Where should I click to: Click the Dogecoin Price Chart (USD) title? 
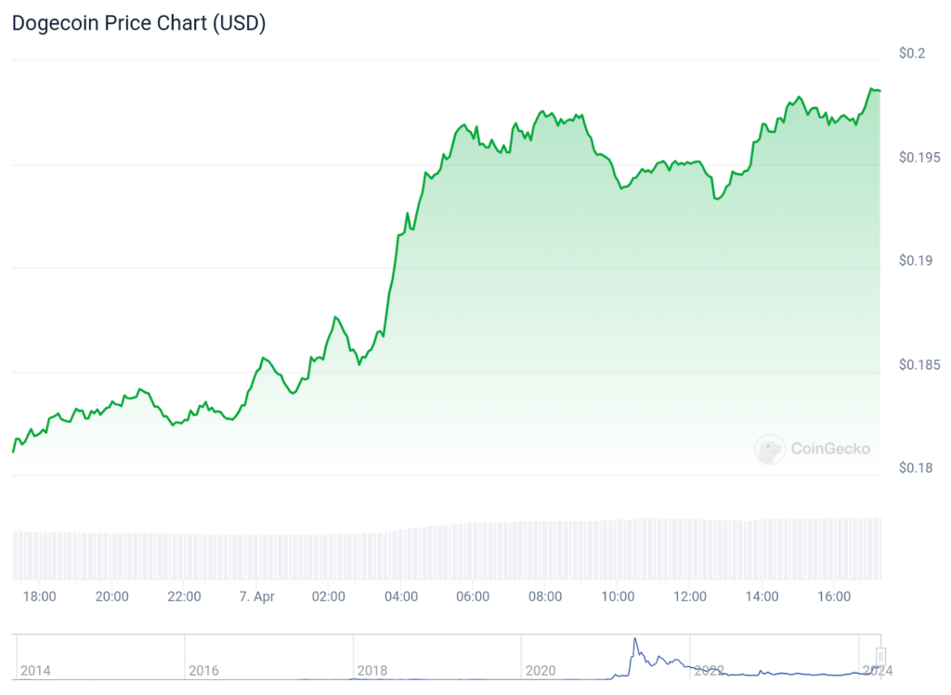[138, 24]
